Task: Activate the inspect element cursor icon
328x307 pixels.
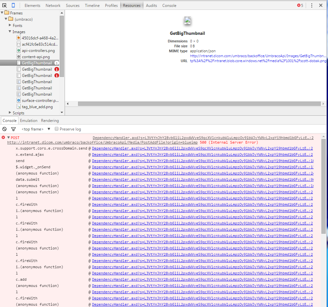Action: [x=4, y=6]
